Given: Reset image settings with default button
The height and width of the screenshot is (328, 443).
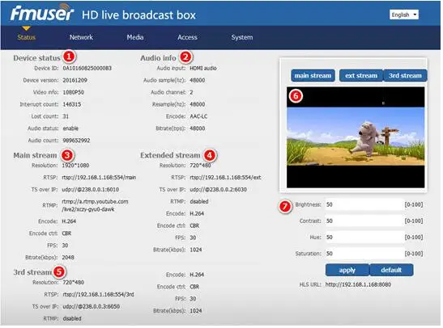Looking at the screenshot, I should 391,270.
